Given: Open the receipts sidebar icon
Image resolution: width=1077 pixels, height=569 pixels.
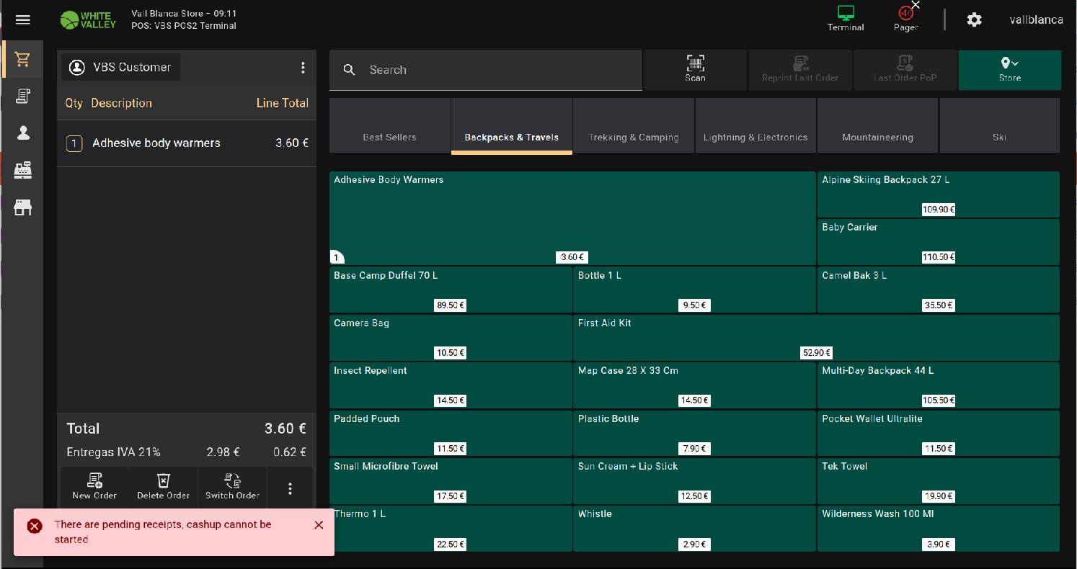Looking at the screenshot, I should coord(23,97).
